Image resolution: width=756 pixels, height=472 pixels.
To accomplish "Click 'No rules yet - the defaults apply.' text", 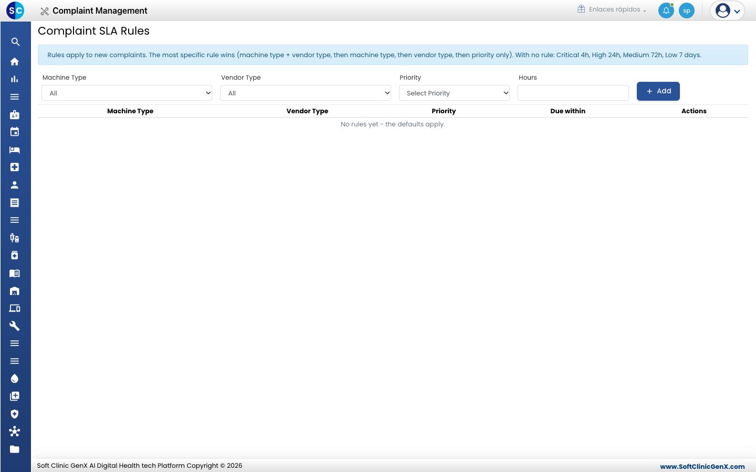I will pos(393,124).
